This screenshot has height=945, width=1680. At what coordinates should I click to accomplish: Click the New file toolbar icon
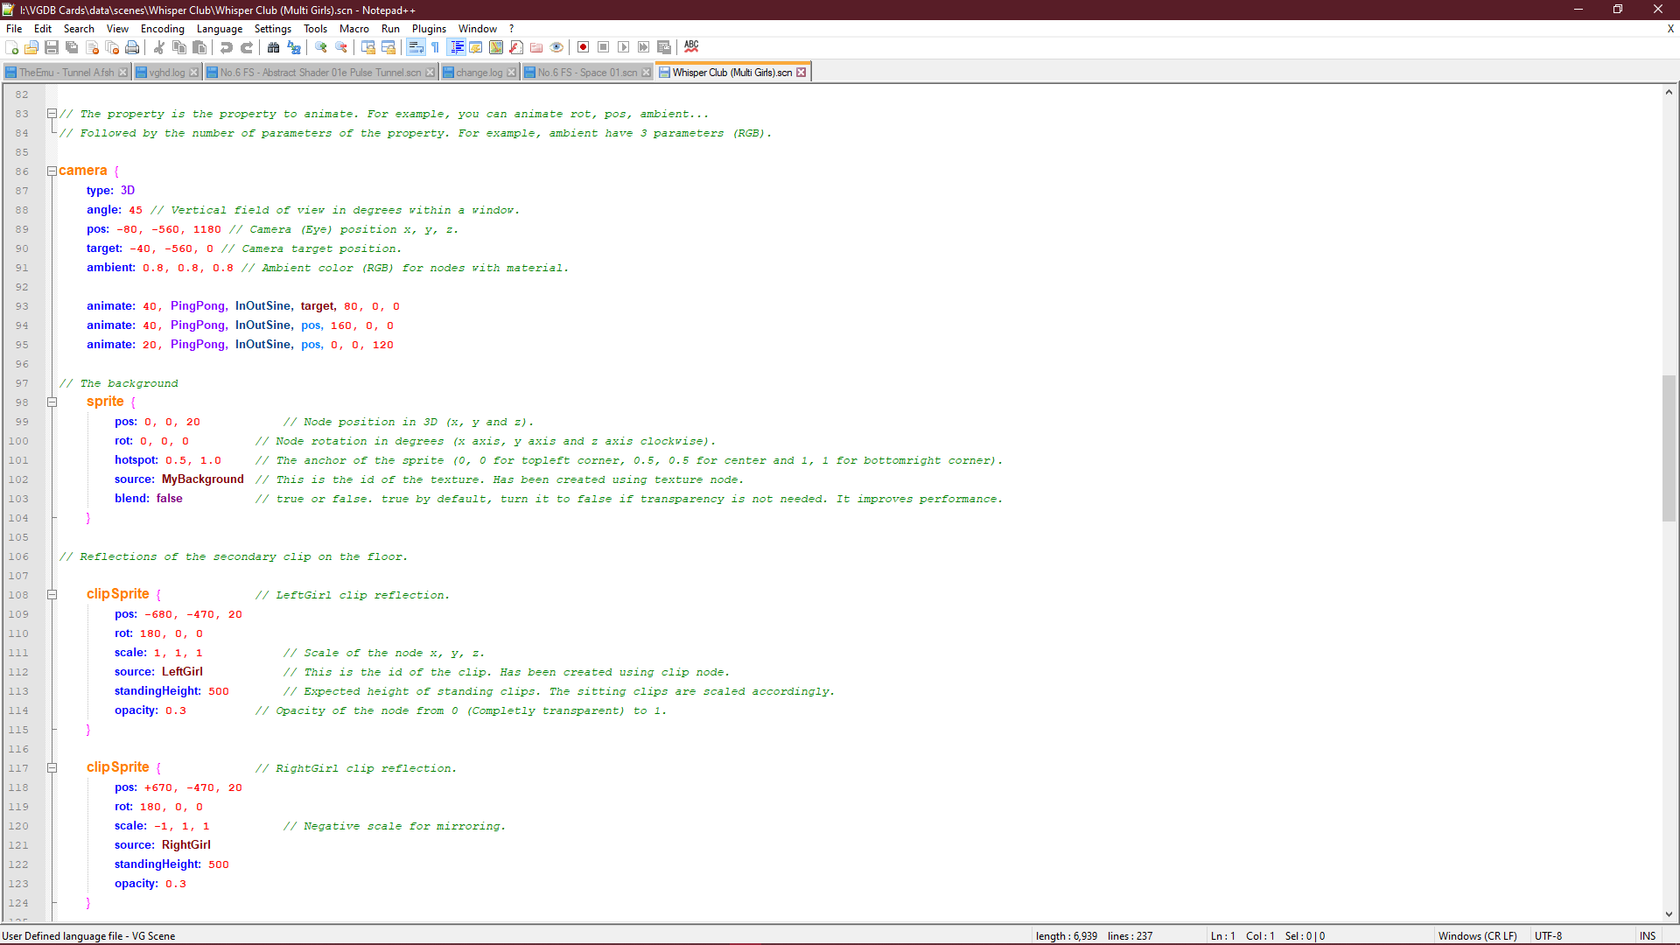(x=12, y=47)
